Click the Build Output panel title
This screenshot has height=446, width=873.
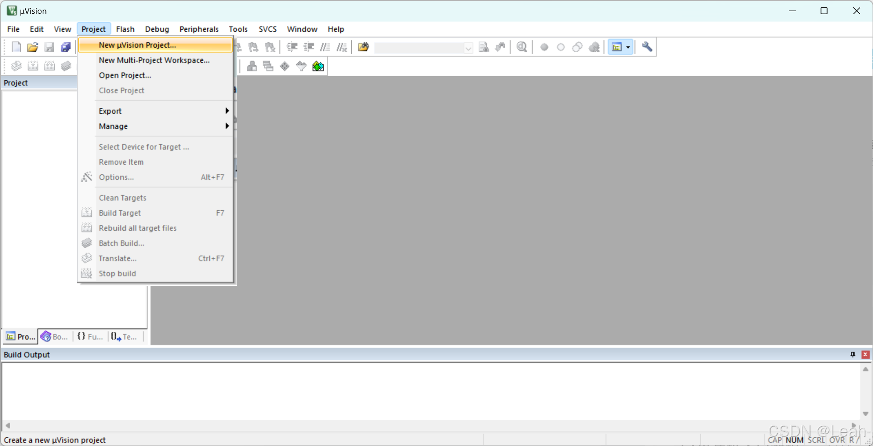pos(27,355)
